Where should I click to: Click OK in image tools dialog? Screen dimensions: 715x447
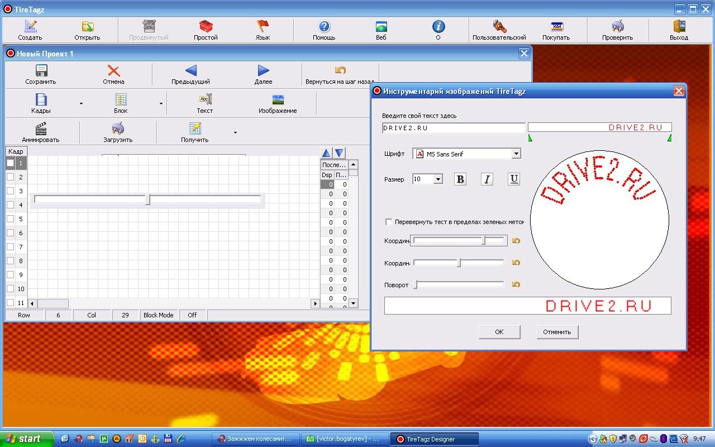tap(499, 332)
